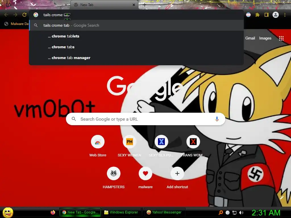Image resolution: width=291 pixels, height=218 pixels.
Task: Open the Chrome profile avatar
Action: tap(276, 15)
